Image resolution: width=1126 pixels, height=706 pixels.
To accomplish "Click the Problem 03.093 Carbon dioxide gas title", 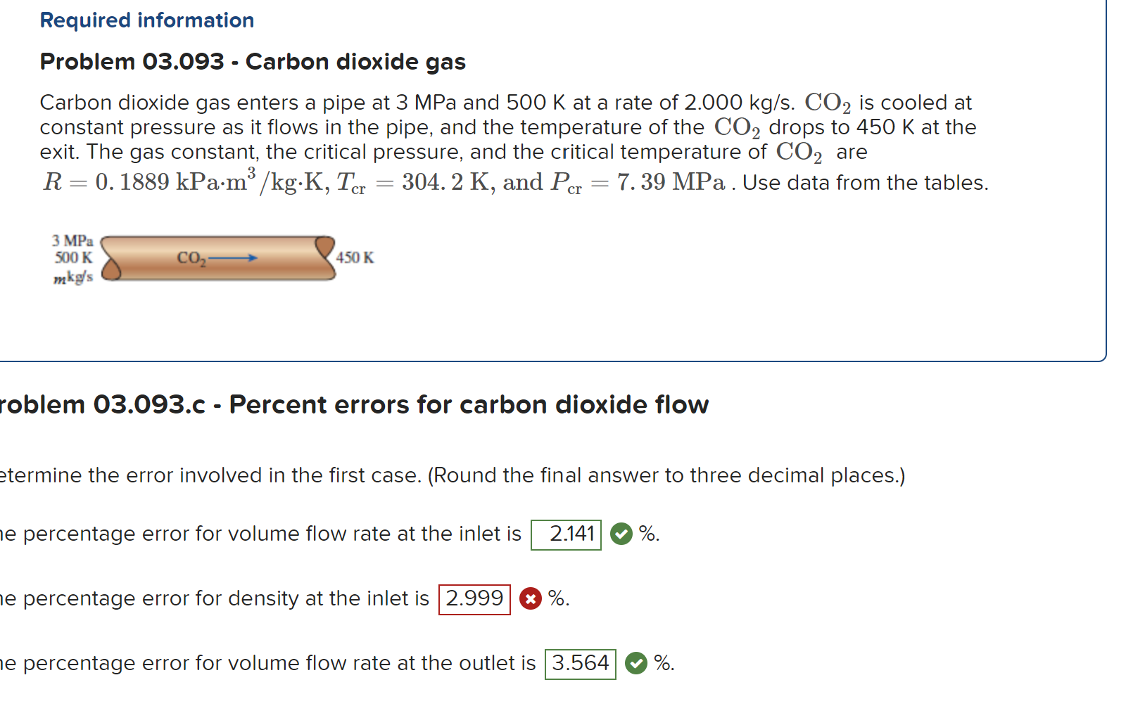I will 252,62.
